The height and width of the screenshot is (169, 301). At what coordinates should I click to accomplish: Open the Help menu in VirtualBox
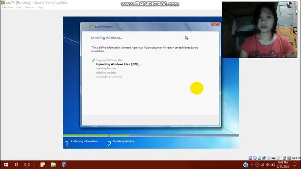coord(40,8)
